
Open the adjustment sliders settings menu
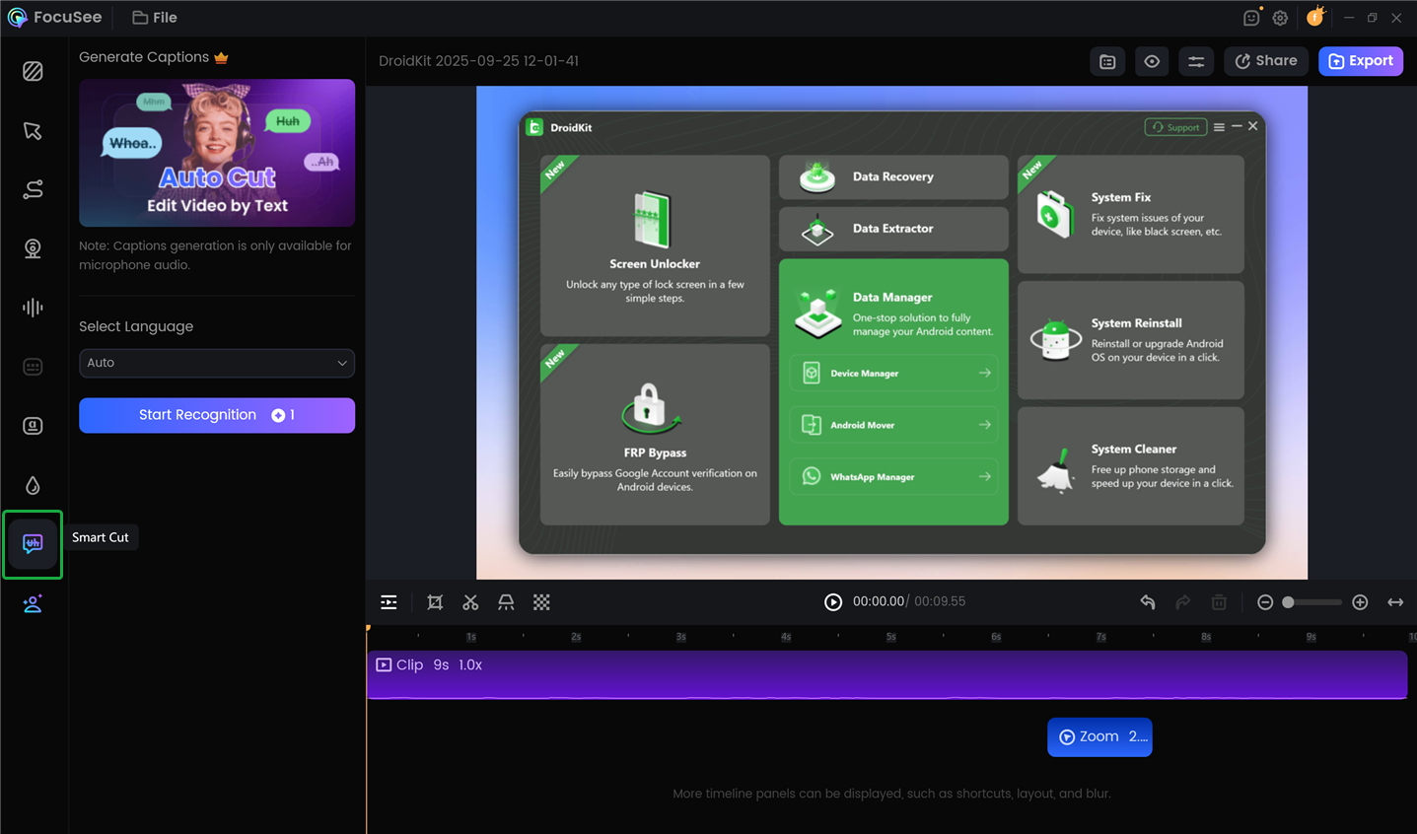pos(1196,61)
